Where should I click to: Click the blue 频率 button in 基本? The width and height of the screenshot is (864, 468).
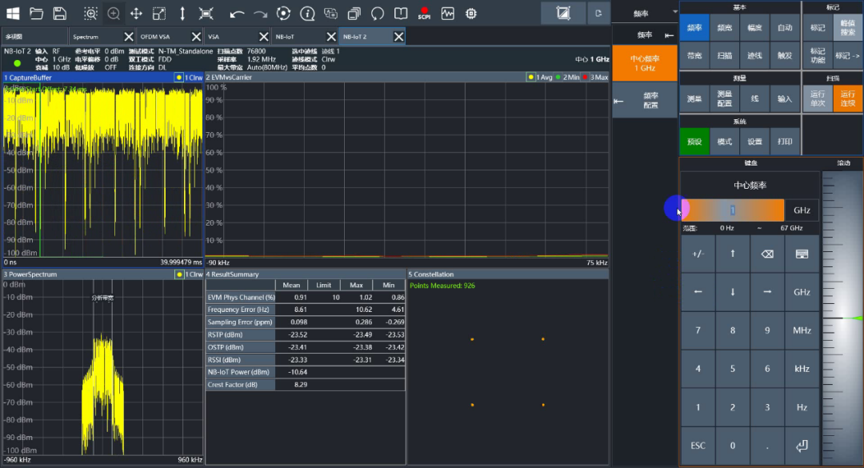[x=694, y=27]
